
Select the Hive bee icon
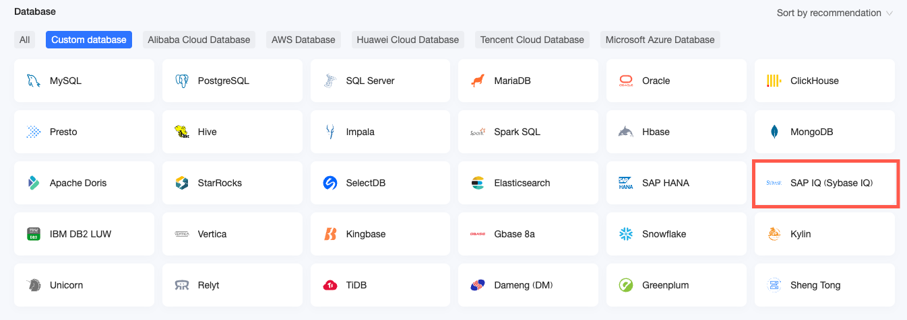coord(181,132)
